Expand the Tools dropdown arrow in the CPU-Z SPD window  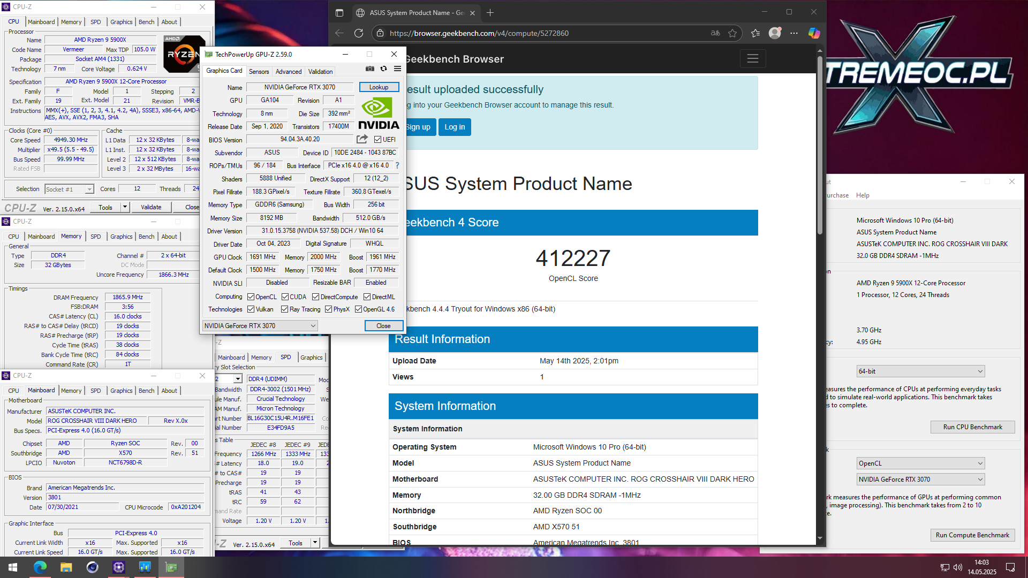(x=315, y=543)
